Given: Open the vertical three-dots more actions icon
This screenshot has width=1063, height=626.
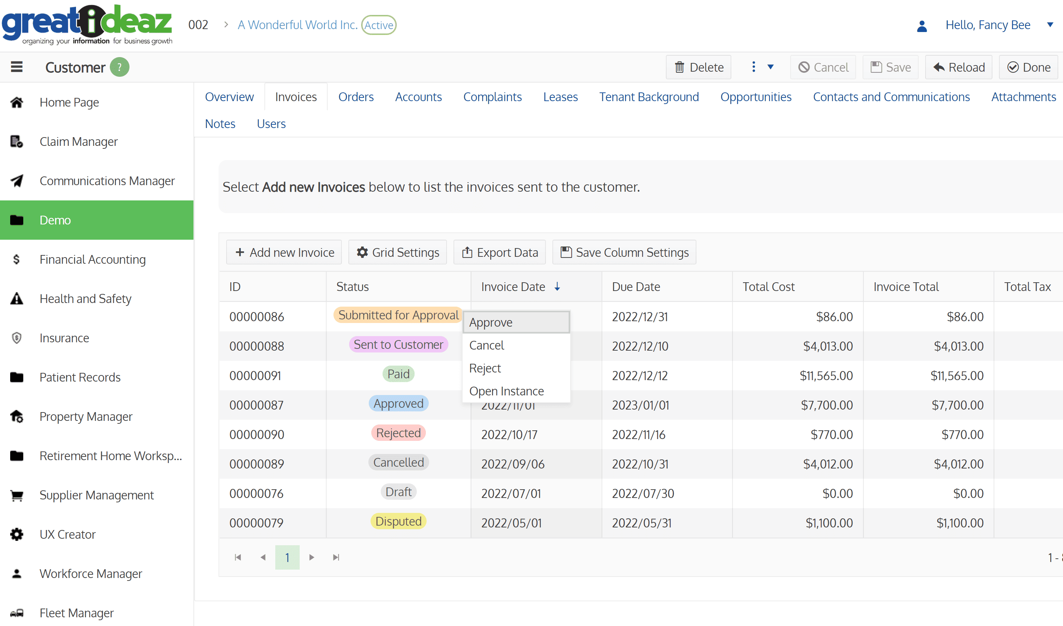Looking at the screenshot, I should 754,67.
